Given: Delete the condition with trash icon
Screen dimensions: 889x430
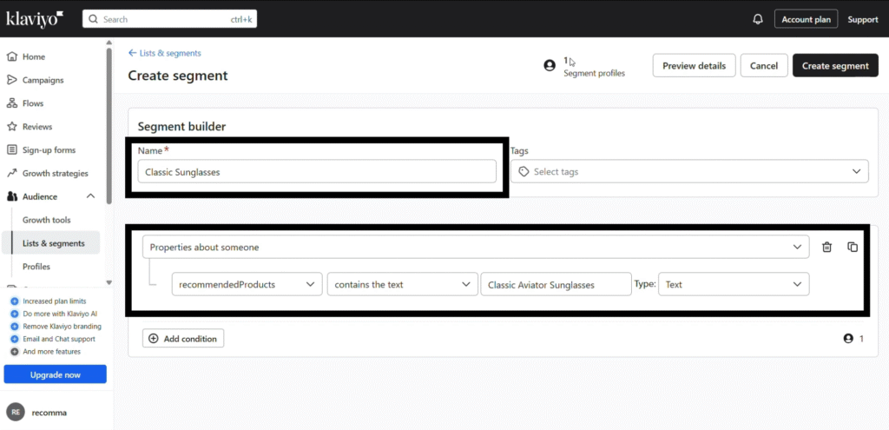Looking at the screenshot, I should tap(826, 248).
